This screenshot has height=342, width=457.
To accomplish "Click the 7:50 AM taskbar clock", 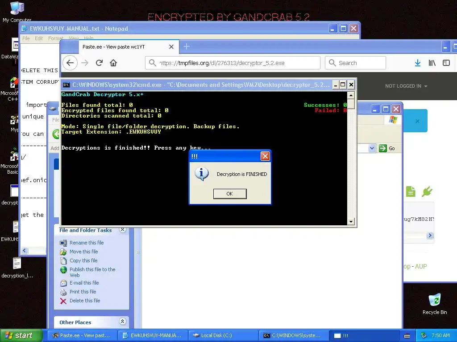I will [440, 336].
